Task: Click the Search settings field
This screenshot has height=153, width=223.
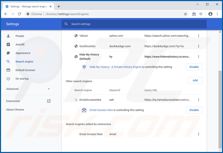Action: tap(134, 24)
